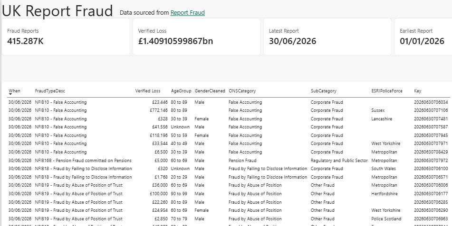Select the £5,000 verified loss cell
This screenshot has height=226, width=452.
coord(161,161)
